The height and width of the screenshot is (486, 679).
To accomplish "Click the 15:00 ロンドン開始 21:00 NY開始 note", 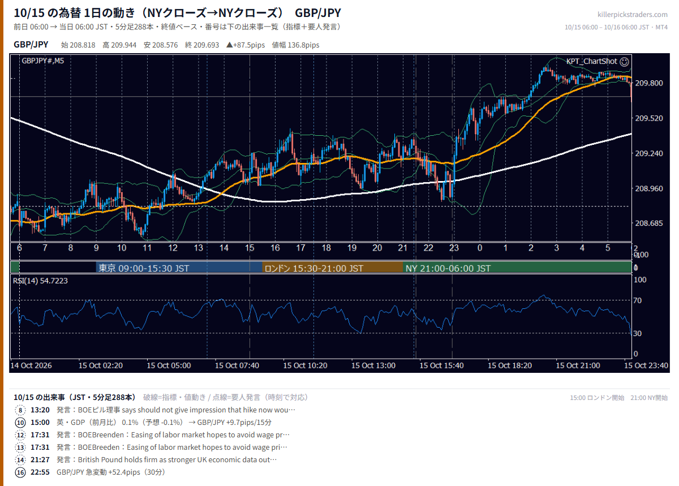I will click(618, 398).
